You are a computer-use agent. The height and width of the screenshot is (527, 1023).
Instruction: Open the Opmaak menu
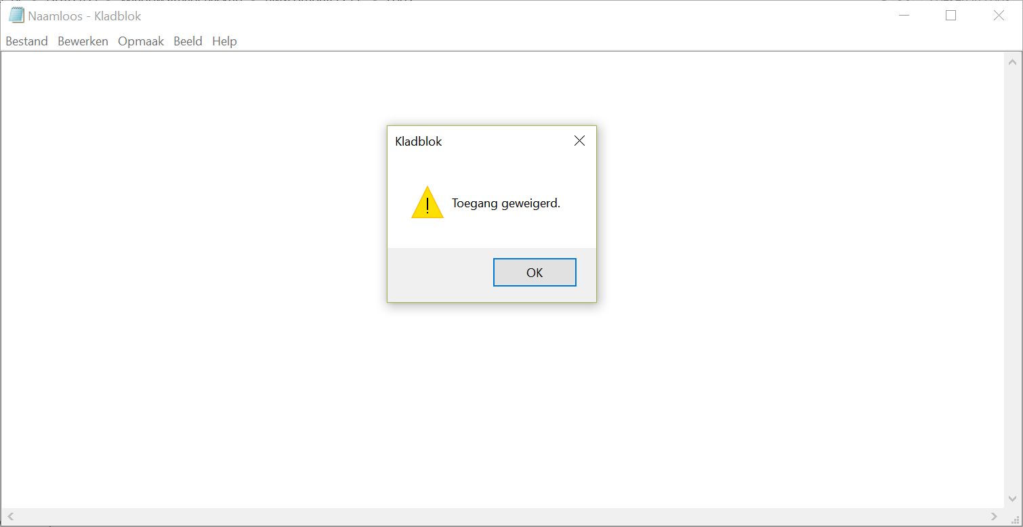coord(141,41)
